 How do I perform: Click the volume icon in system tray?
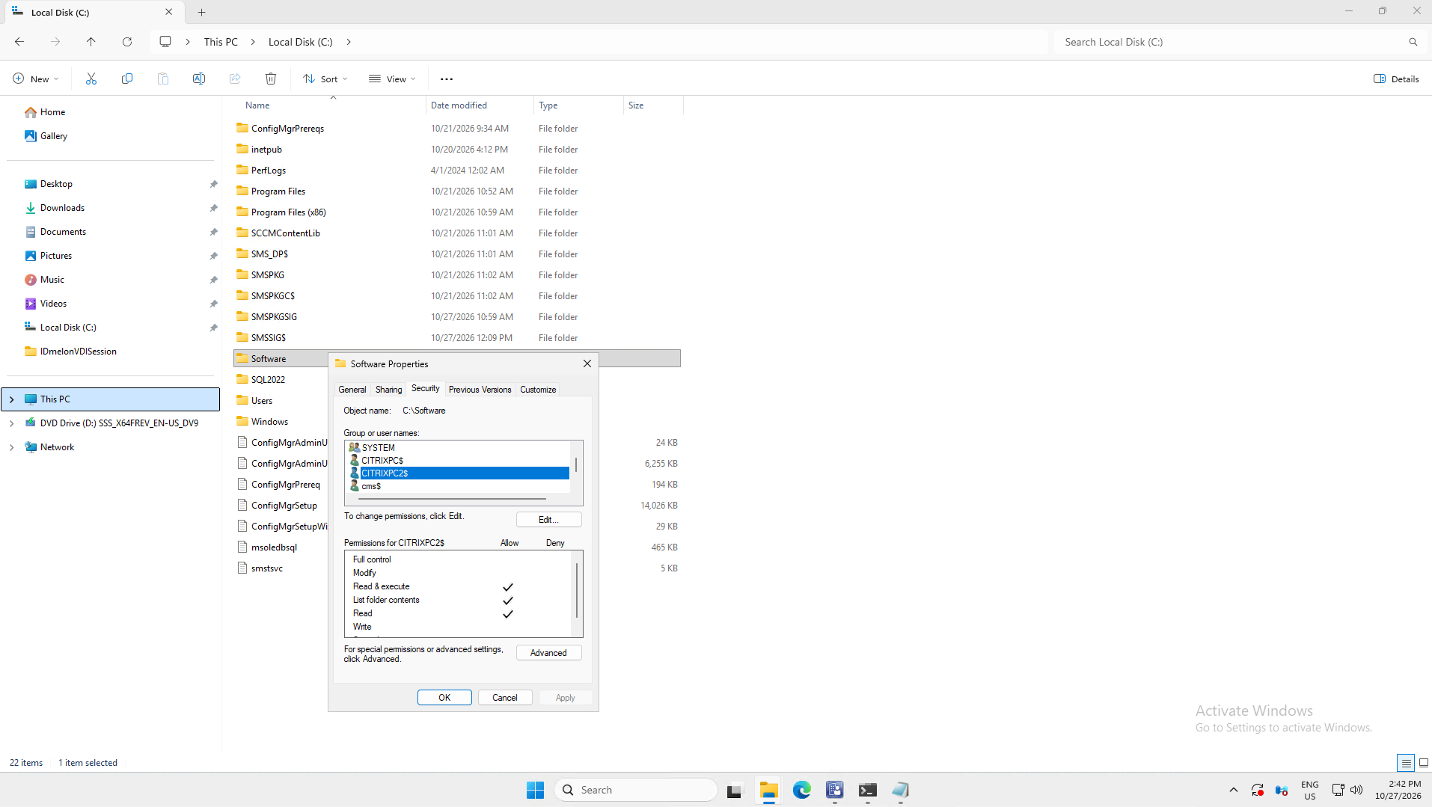(x=1356, y=790)
